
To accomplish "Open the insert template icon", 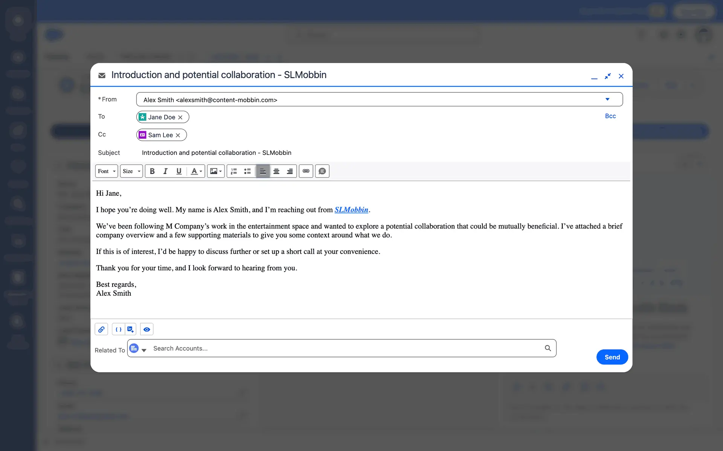I will pos(130,330).
